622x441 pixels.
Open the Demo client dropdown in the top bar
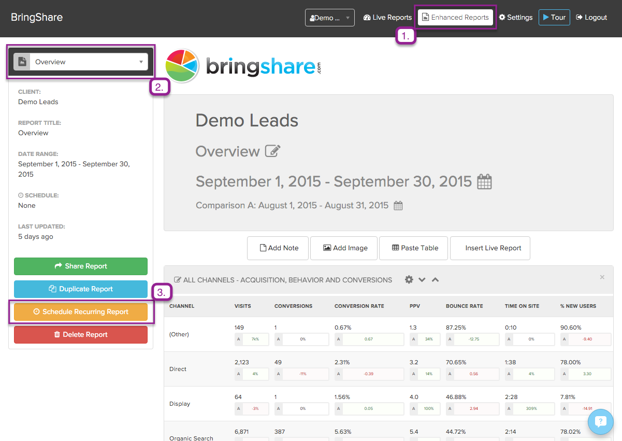(330, 18)
